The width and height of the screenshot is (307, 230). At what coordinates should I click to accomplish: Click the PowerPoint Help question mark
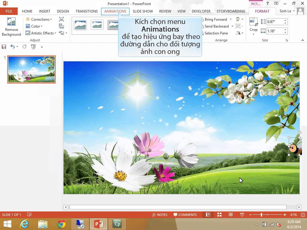pos(267,3)
